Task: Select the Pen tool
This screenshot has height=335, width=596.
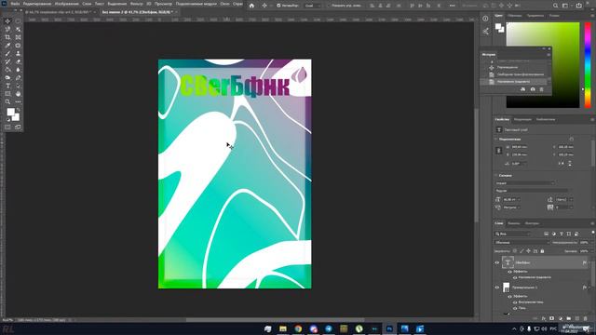Action: [x=18, y=78]
